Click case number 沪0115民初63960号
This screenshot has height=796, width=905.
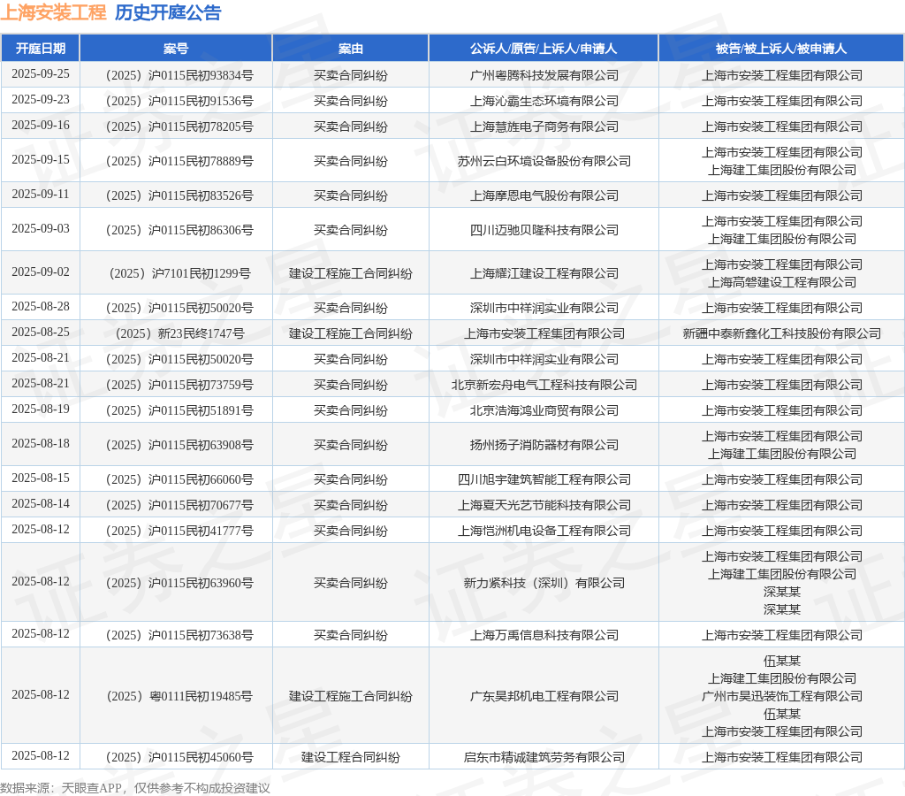pyautogui.click(x=179, y=583)
